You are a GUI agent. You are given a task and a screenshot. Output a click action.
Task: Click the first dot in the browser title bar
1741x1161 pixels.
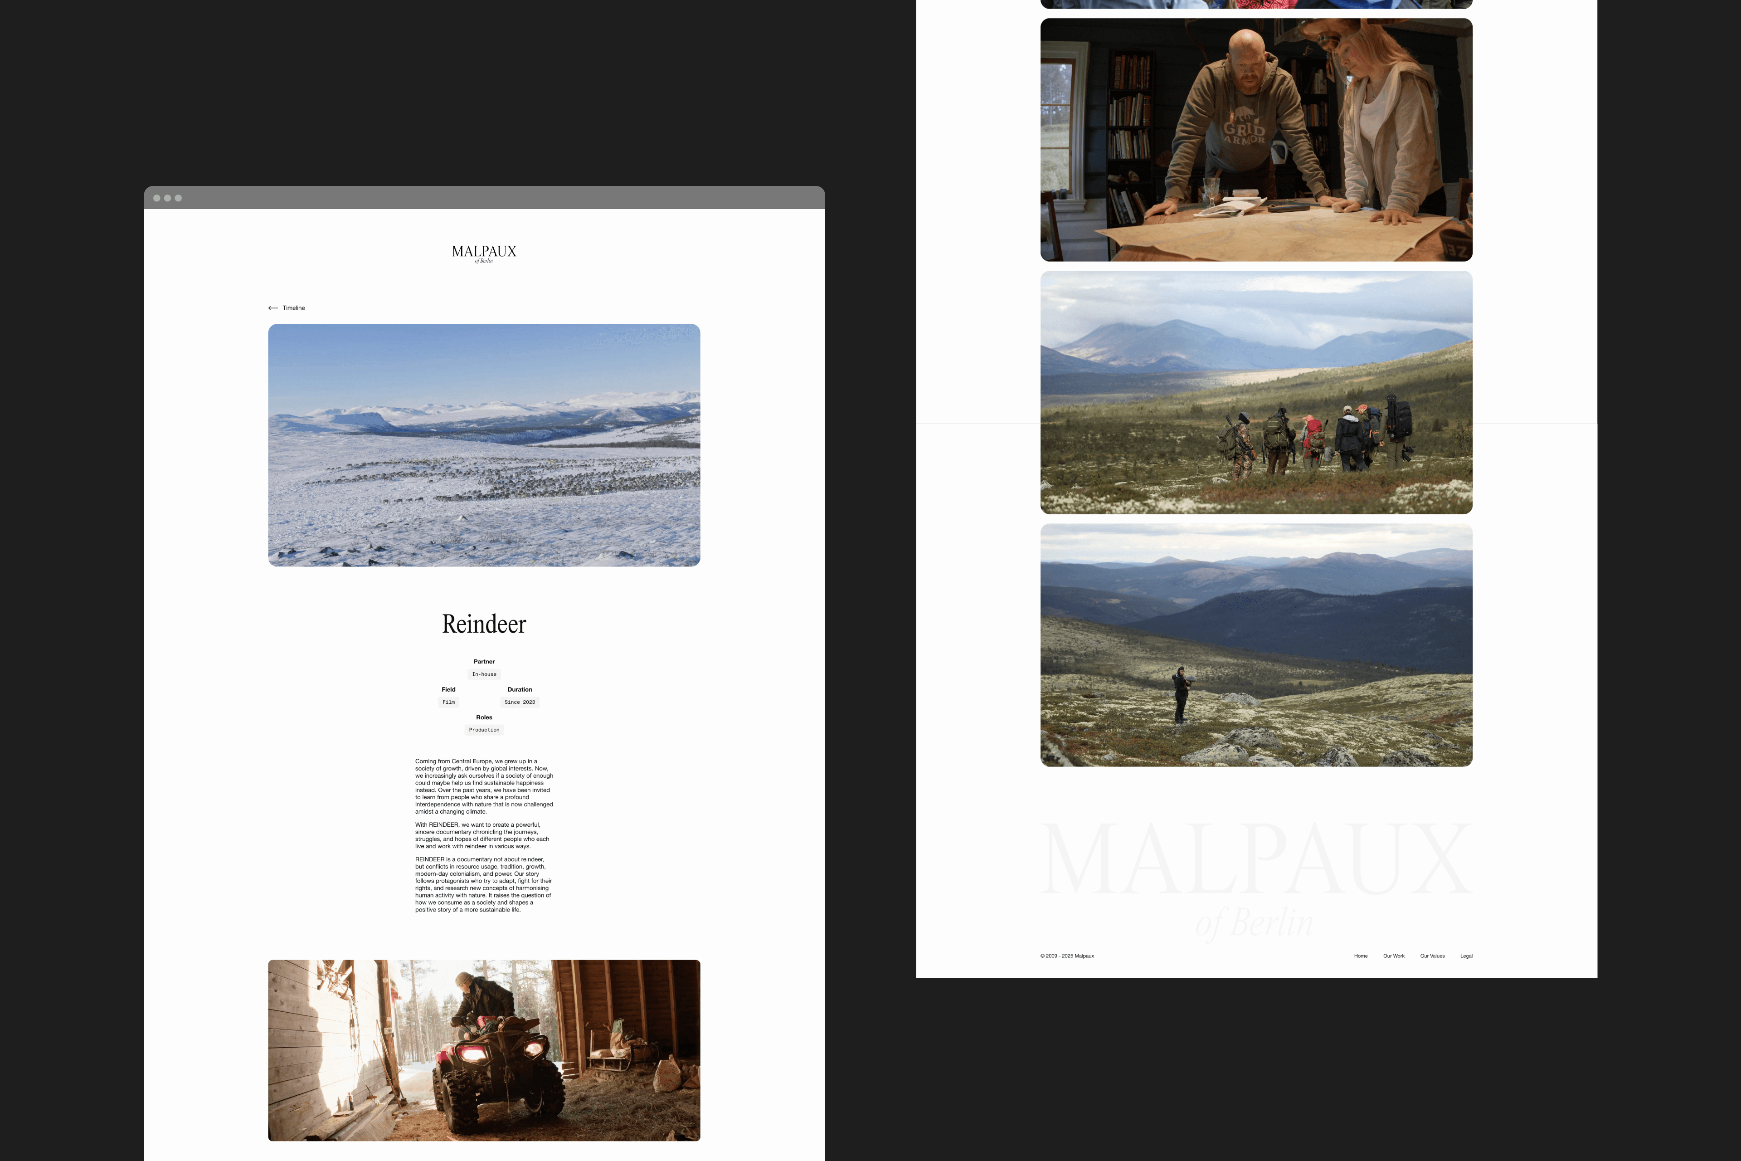click(157, 198)
